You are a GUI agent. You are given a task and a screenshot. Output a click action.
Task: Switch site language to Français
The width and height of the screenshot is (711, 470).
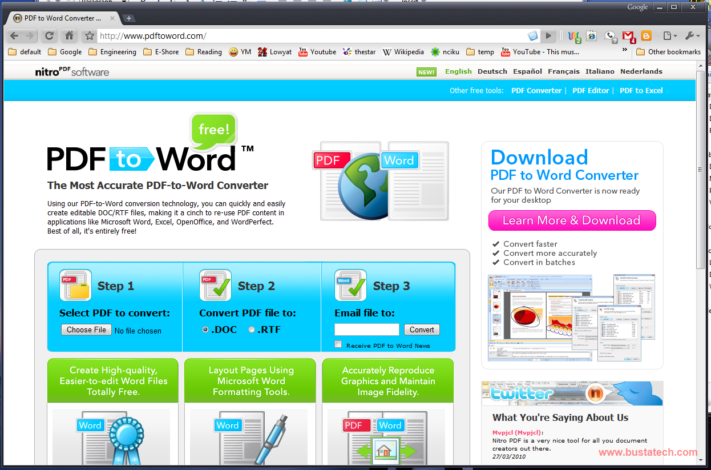[564, 71]
